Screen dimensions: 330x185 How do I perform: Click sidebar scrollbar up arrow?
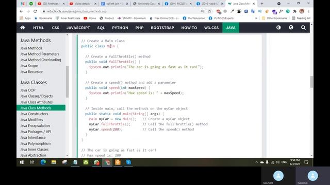pos(68,35)
